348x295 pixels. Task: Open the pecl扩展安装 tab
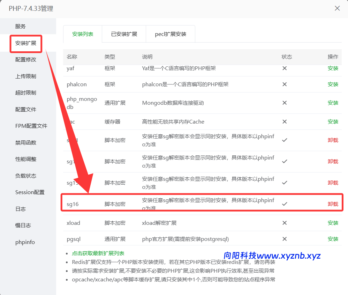(170, 34)
